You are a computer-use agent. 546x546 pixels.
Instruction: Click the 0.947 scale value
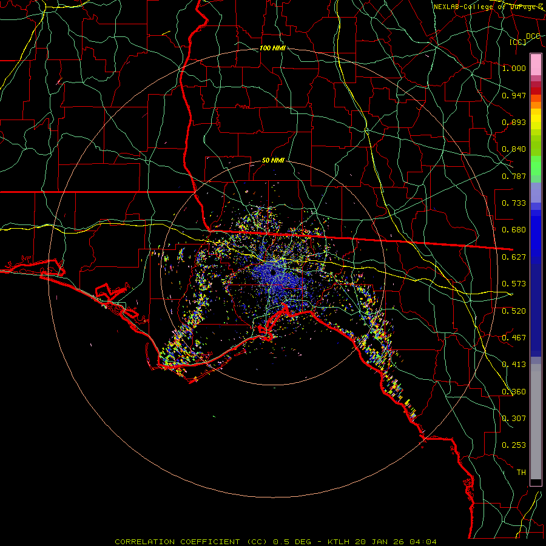(x=514, y=95)
